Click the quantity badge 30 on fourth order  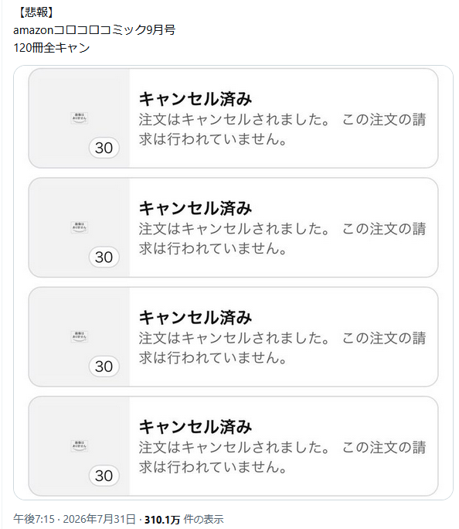click(104, 476)
